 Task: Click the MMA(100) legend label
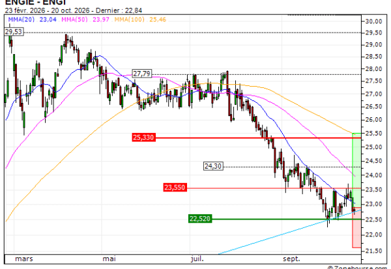pyautogui.click(x=130, y=20)
